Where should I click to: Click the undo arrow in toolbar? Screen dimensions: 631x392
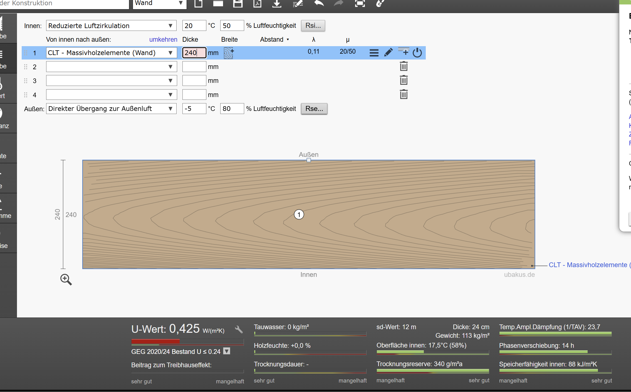319,3
